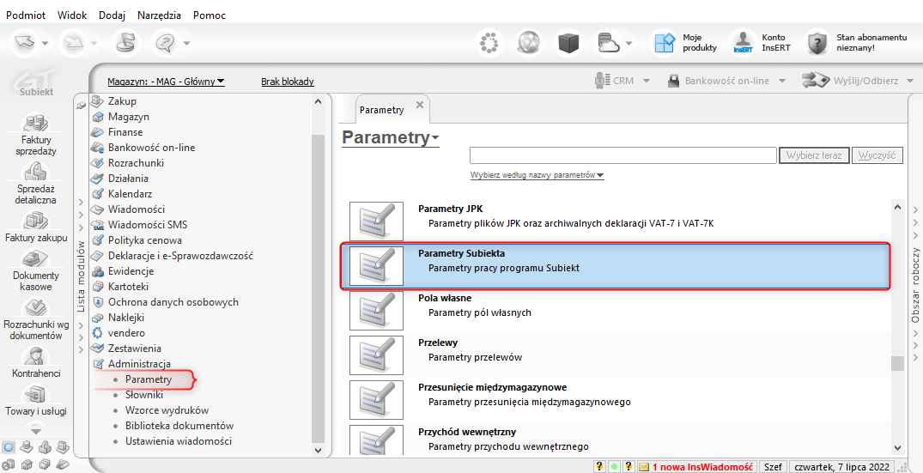Image resolution: width=923 pixels, height=473 pixels.
Task: Open Polityka cenowa module
Action: [x=144, y=240]
